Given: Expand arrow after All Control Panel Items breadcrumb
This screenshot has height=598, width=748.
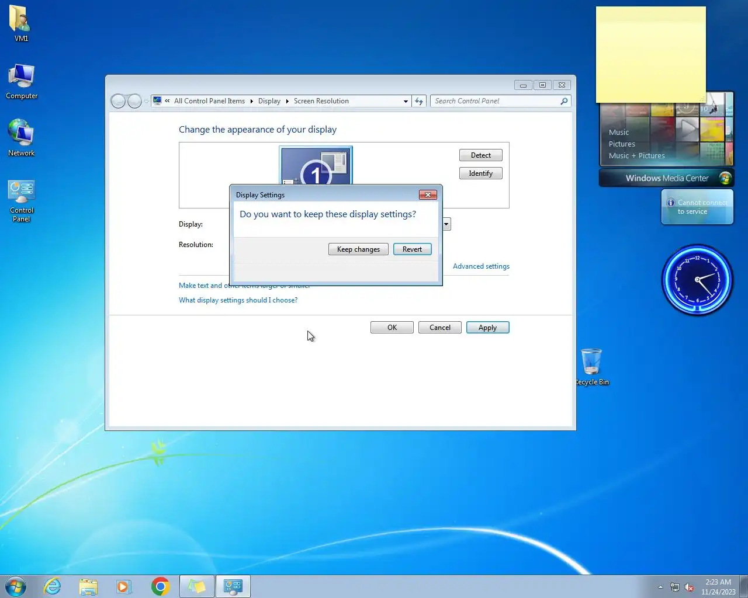Looking at the screenshot, I should [252, 101].
